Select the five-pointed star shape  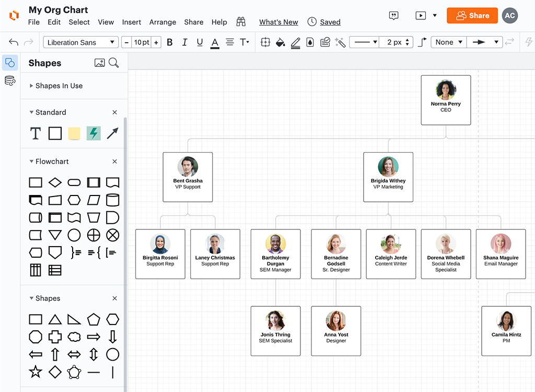pyautogui.click(x=36, y=372)
